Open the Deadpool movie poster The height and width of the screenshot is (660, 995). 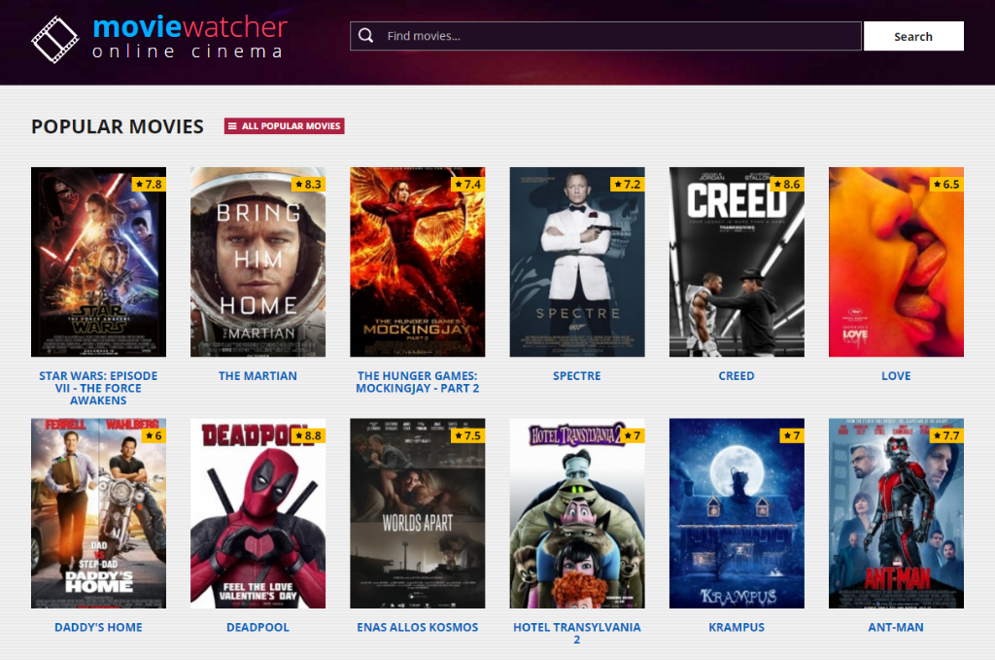(257, 513)
